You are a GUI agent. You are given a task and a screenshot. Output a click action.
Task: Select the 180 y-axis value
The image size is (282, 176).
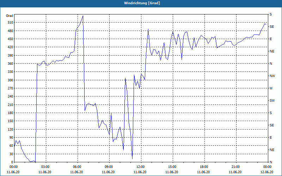(x=10, y=113)
